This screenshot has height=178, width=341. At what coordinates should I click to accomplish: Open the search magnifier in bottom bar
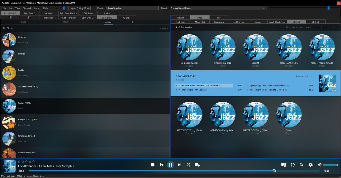pyautogui.click(x=302, y=165)
